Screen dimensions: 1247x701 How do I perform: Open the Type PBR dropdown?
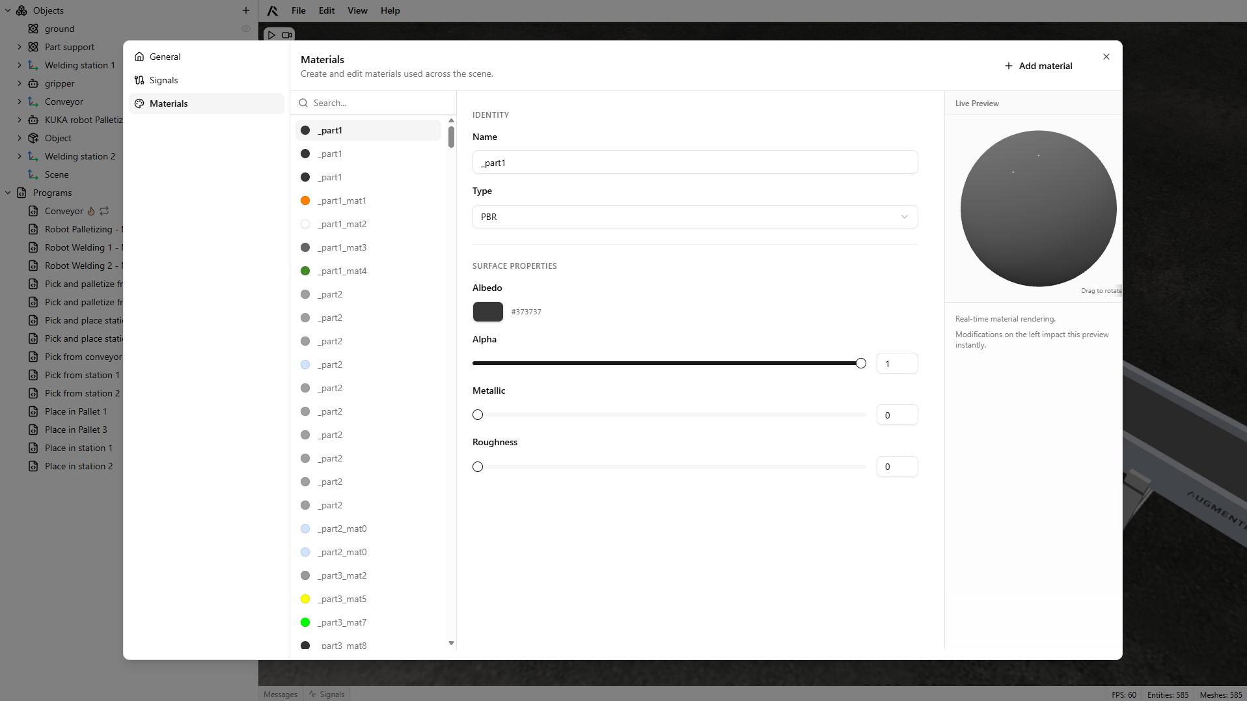tap(694, 217)
